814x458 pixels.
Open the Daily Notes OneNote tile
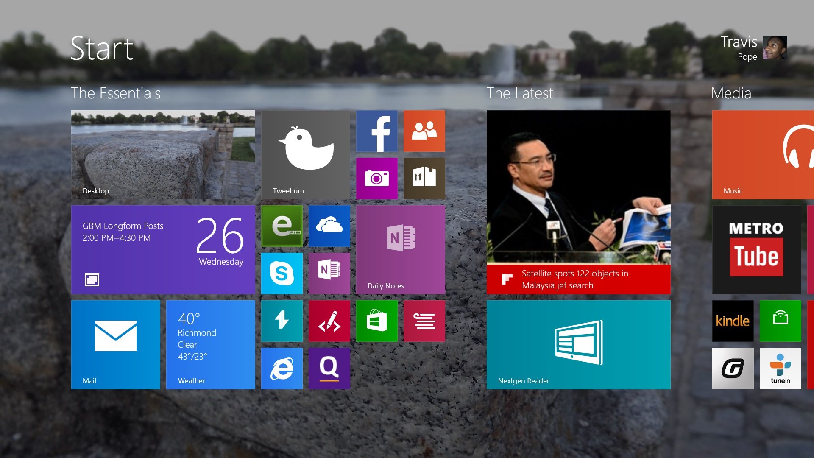(x=401, y=250)
